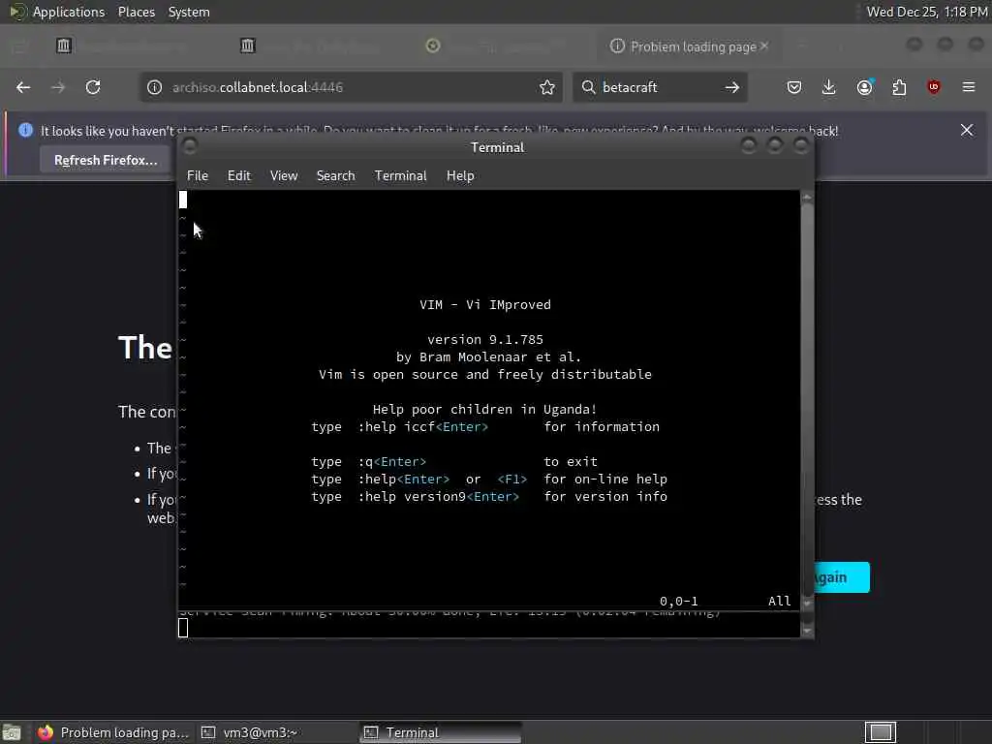Viewport: 992px width, 744px height.
Task: Open the Firefox extensions puzzle icon
Action: pos(899,87)
